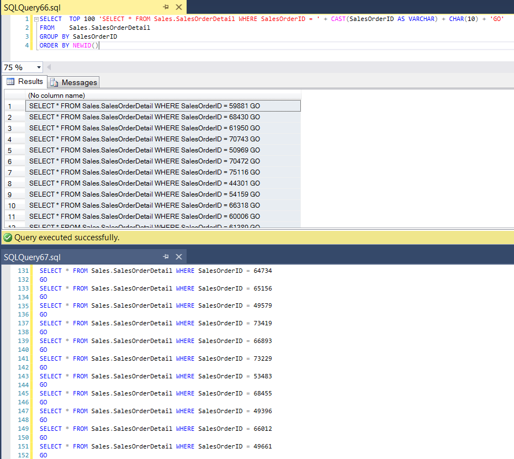Image resolution: width=514 pixels, height=459 pixels.
Task: Select result row with SalesOrderID = 70743
Action: 163,139
